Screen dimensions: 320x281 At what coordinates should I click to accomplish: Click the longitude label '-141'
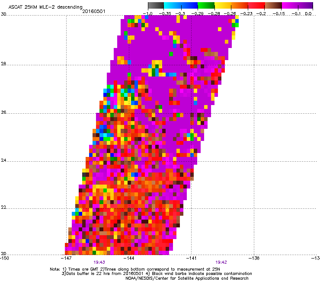point(192,258)
